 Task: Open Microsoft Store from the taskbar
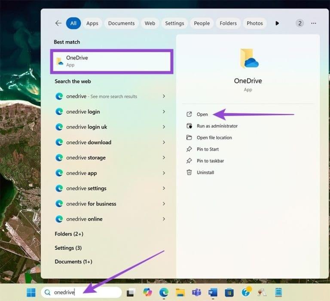[229, 292]
